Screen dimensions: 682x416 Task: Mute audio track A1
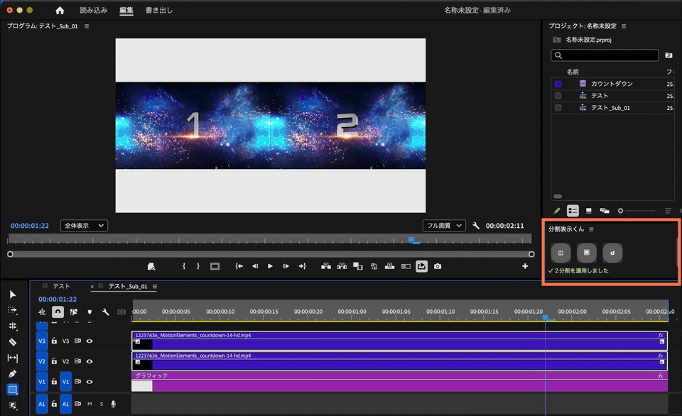[90, 404]
